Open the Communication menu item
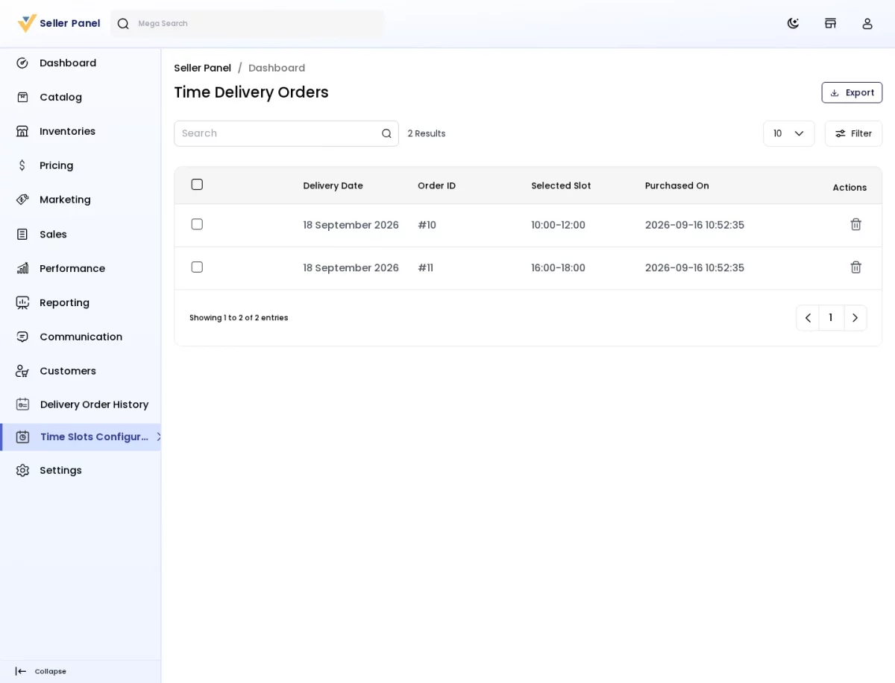 click(80, 337)
